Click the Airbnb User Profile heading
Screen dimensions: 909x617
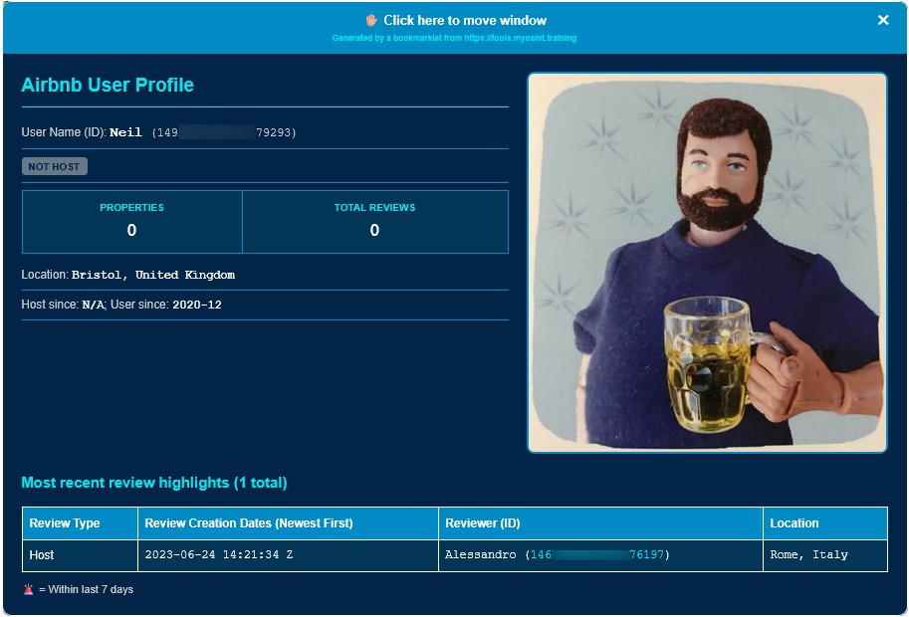pyautogui.click(x=108, y=86)
